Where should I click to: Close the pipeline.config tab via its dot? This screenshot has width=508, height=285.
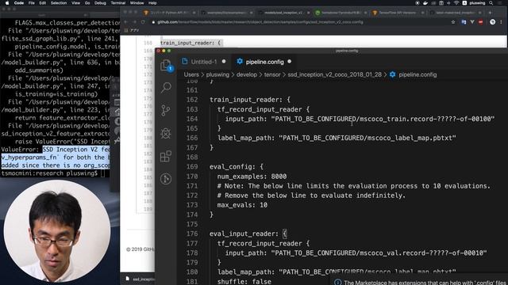tap(289, 62)
